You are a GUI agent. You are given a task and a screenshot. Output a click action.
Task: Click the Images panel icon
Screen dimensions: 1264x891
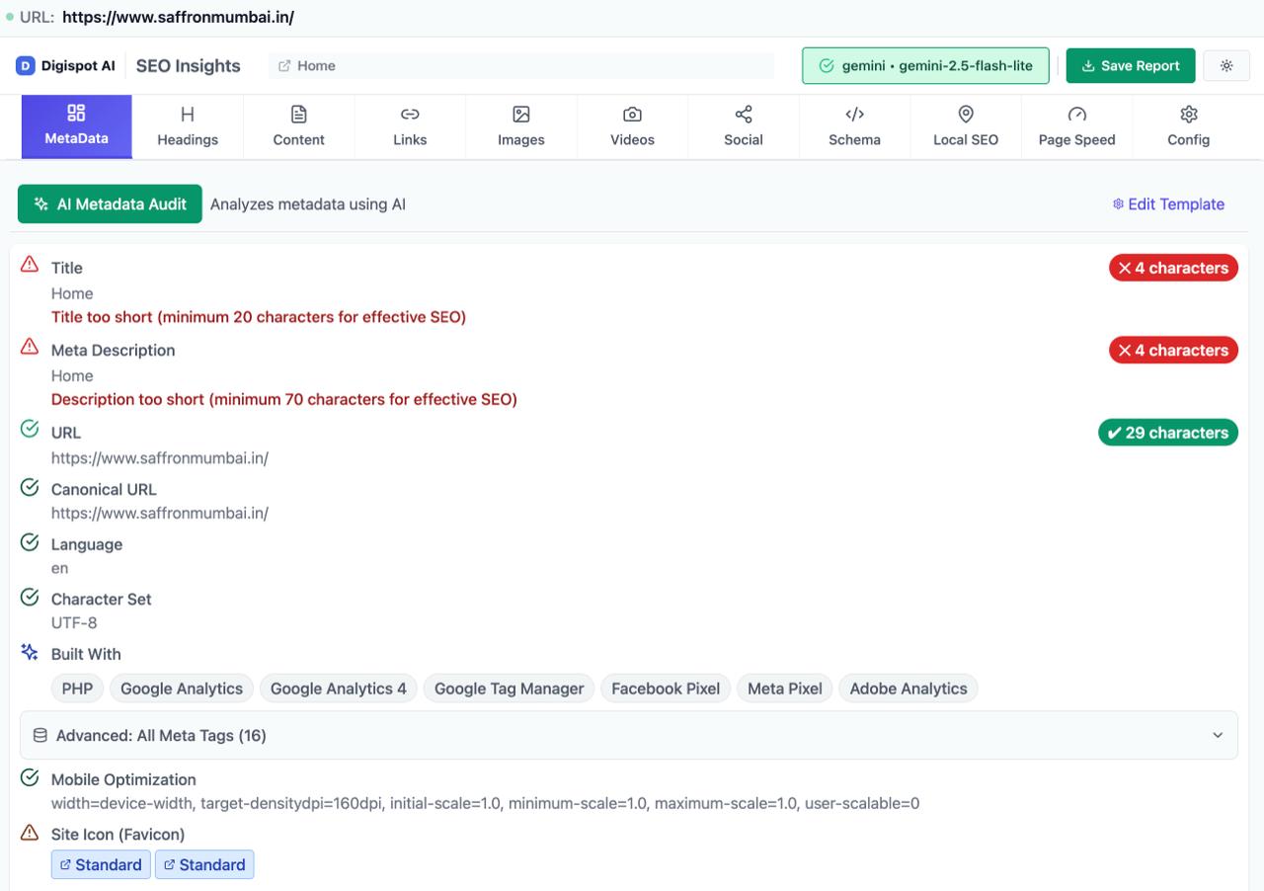520,114
